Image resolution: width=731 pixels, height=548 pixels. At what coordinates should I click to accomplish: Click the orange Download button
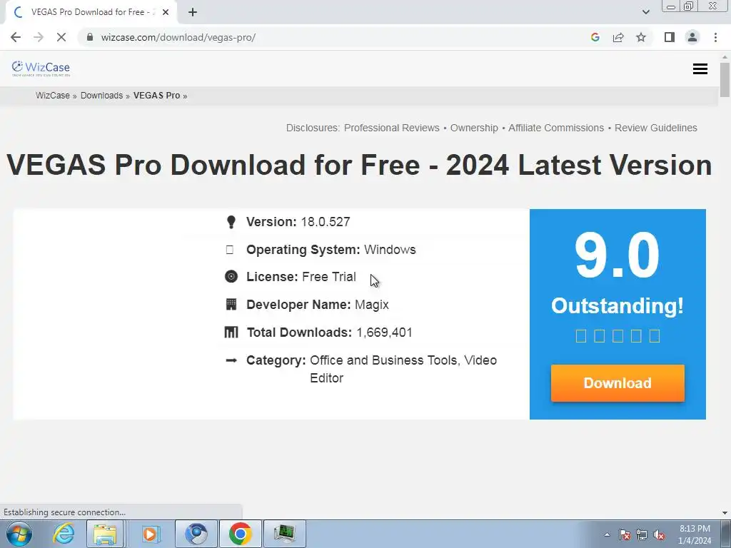pyautogui.click(x=617, y=383)
